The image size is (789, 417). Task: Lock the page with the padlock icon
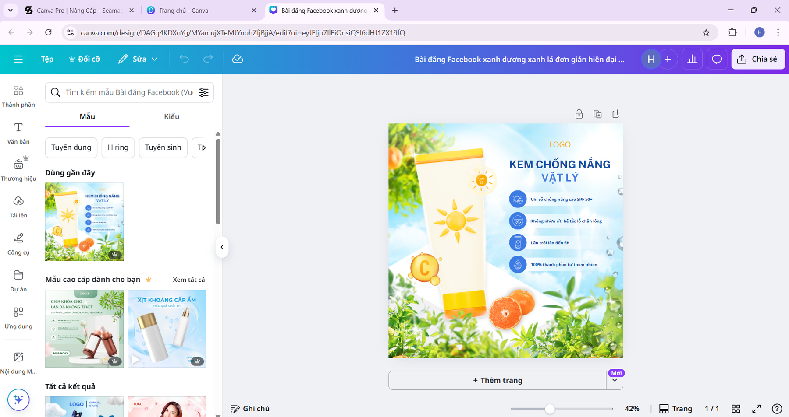coord(579,114)
